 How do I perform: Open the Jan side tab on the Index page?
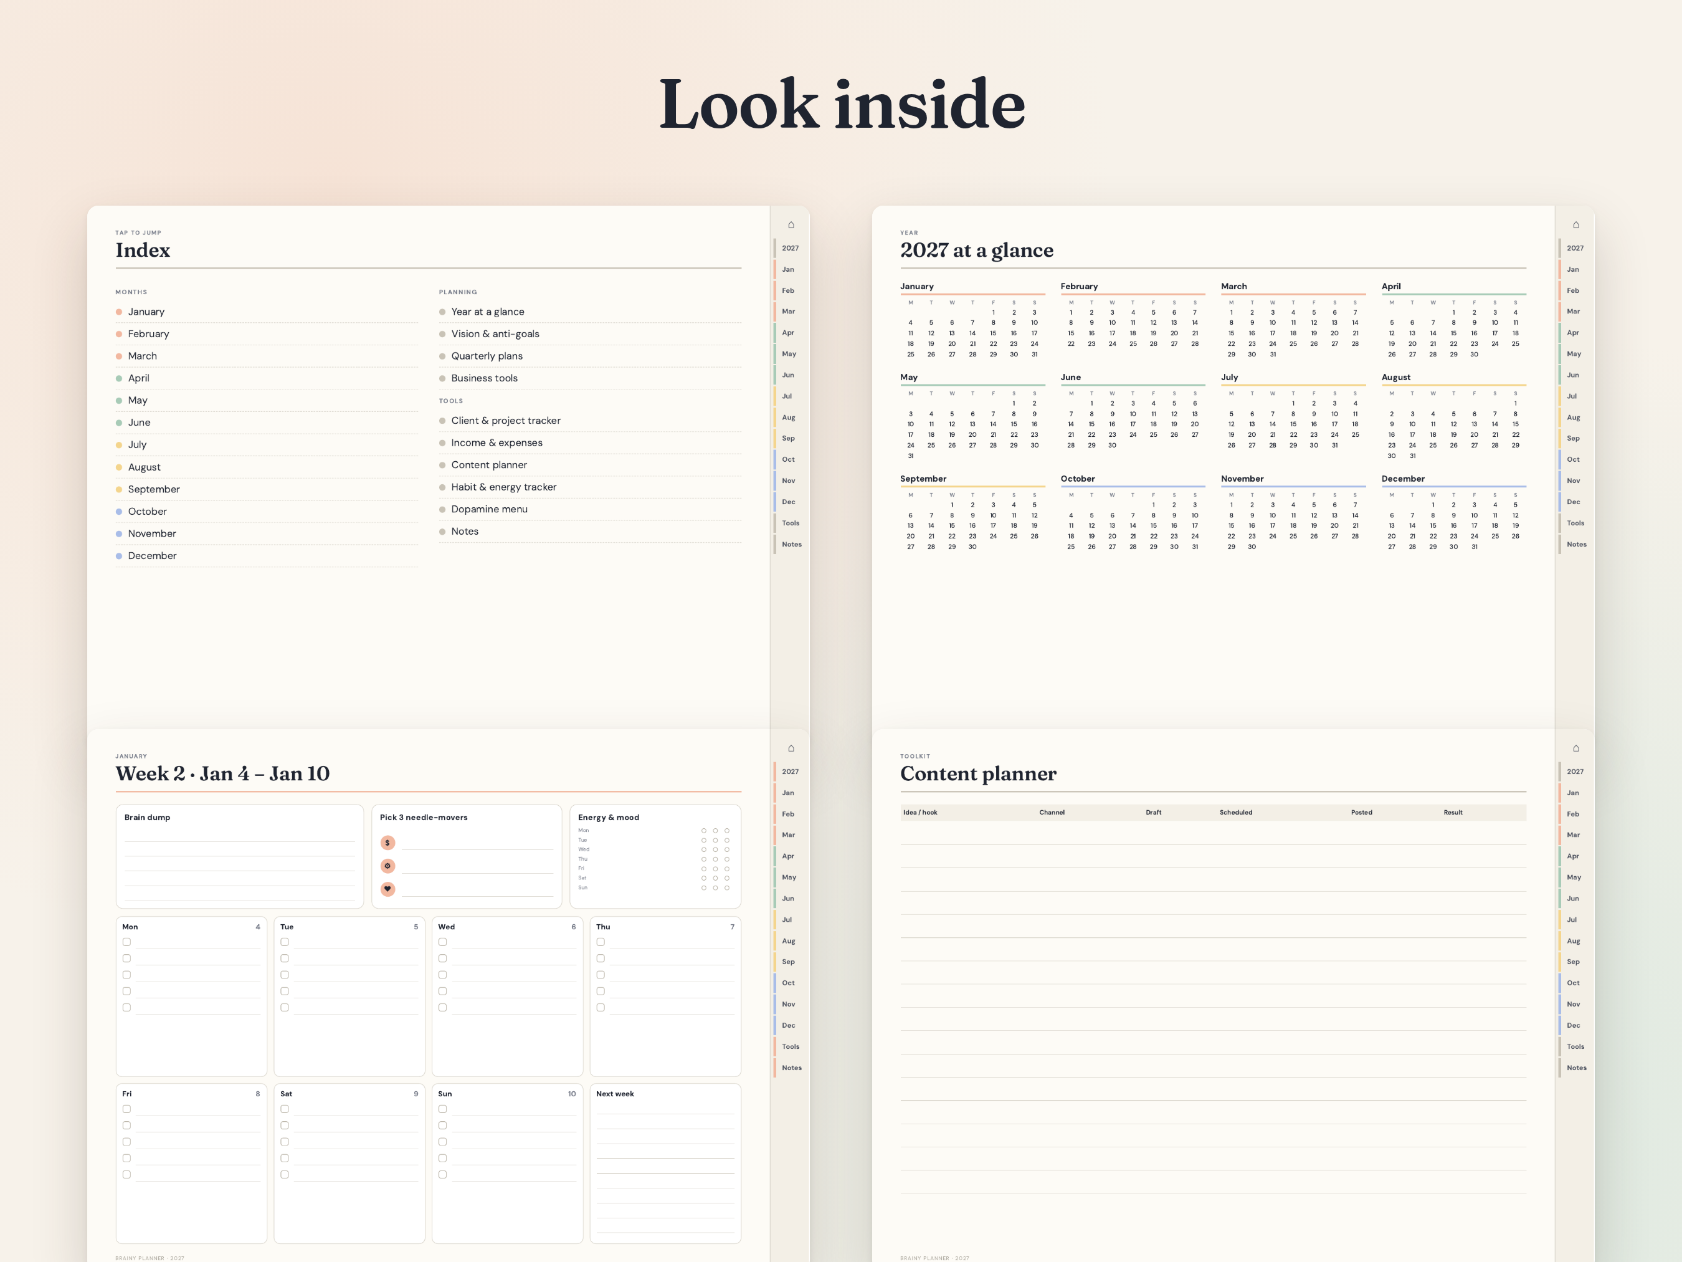(788, 269)
